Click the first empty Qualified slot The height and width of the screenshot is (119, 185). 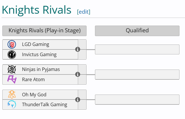[x=137, y=49]
